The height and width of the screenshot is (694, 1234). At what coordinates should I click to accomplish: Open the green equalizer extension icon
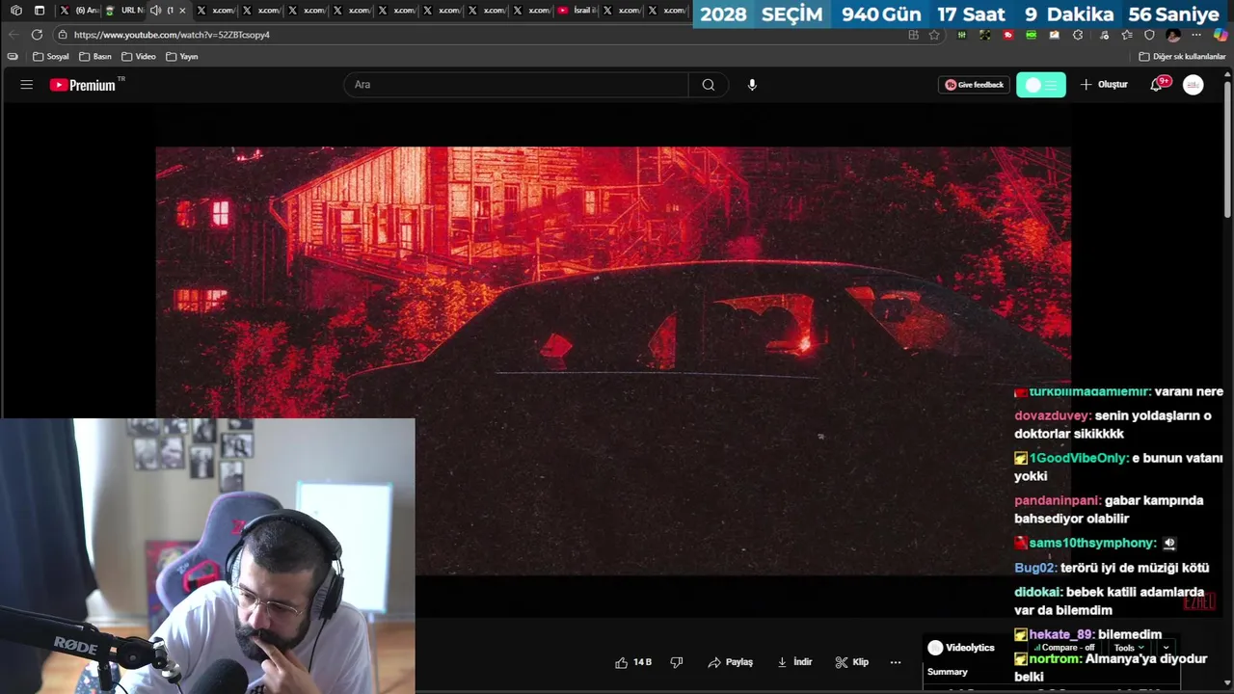961,35
